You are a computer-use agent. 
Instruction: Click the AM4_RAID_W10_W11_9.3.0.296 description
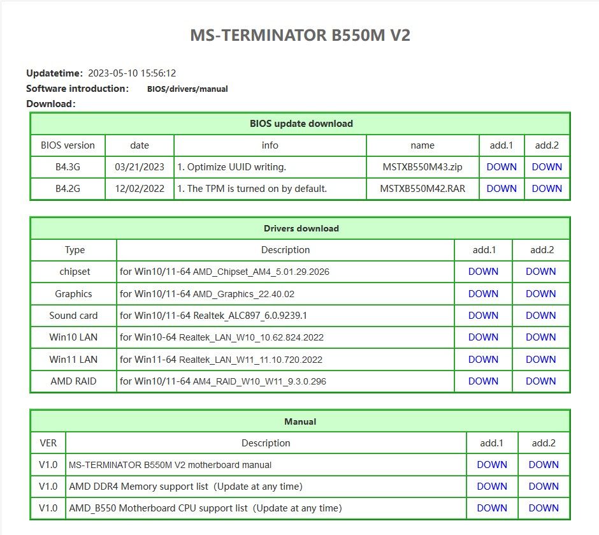point(223,381)
